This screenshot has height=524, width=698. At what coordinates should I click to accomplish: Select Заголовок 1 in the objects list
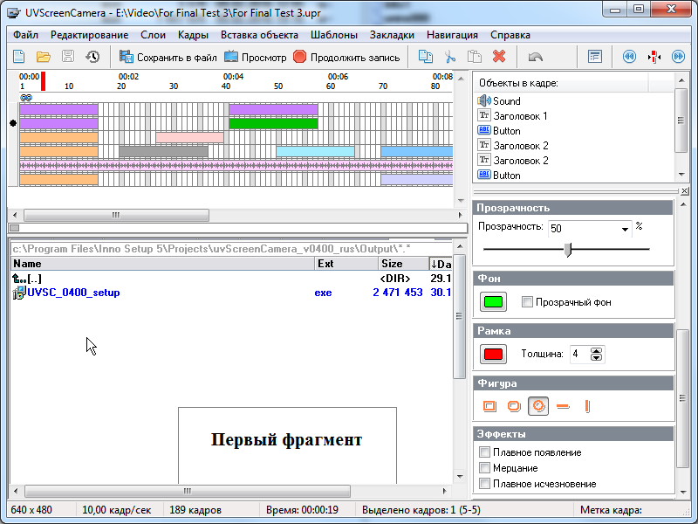coord(520,116)
